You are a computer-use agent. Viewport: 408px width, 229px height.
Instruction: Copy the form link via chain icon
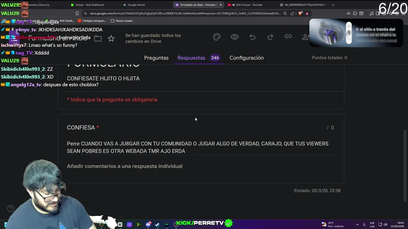288,37
